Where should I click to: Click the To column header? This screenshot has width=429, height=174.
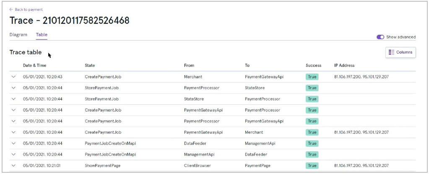click(247, 65)
